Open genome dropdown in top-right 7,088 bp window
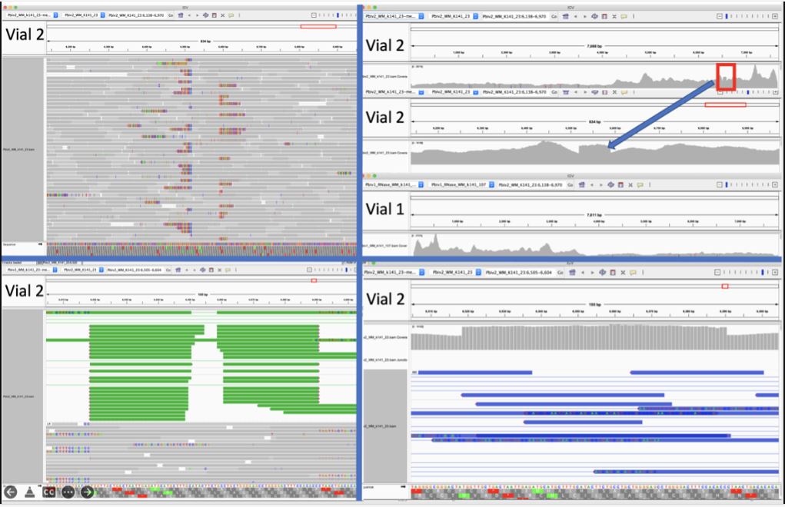785x507 pixels. (421, 16)
